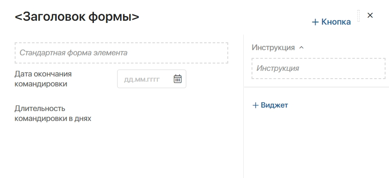Add a new button to the form header
Screen dimensions: 389x178
331,22
